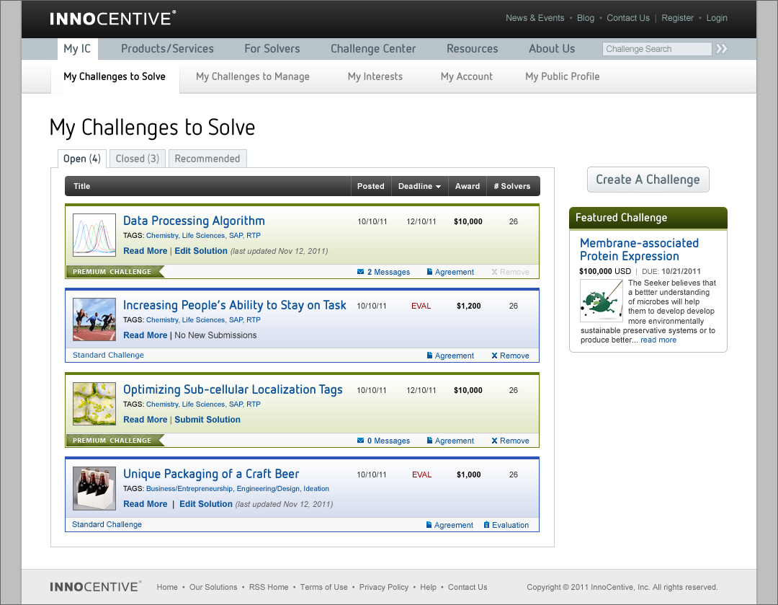Sort by Deadline using dropdown arrow
Viewport: 778px width, 605px height.
click(438, 187)
